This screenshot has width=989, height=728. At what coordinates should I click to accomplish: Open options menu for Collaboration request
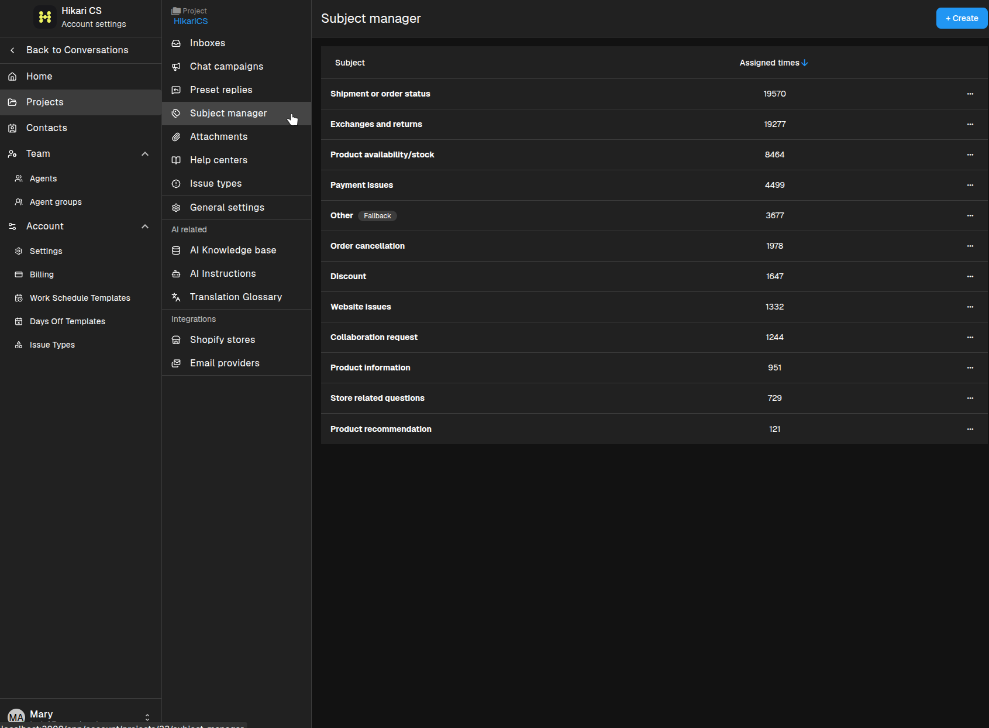tap(970, 337)
